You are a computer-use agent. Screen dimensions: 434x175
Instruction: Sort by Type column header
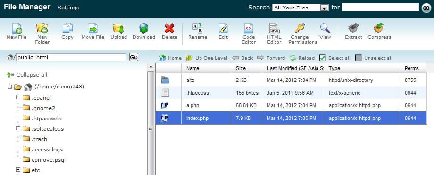pyautogui.click(x=362, y=68)
